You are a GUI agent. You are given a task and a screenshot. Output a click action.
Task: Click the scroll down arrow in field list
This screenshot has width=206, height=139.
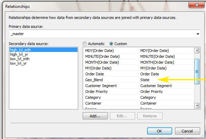tap(197, 106)
